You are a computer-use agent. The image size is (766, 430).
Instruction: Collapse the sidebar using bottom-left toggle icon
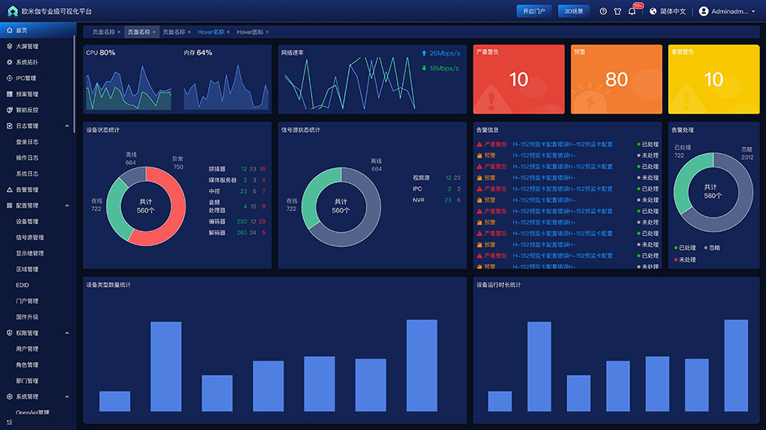click(x=9, y=423)
